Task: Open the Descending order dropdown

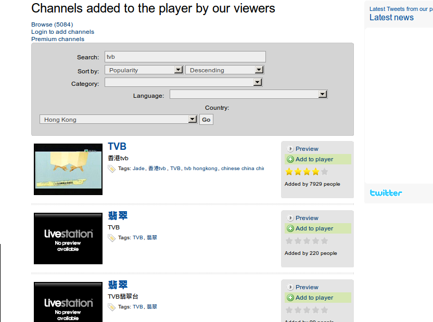Action: pos(224,70)
